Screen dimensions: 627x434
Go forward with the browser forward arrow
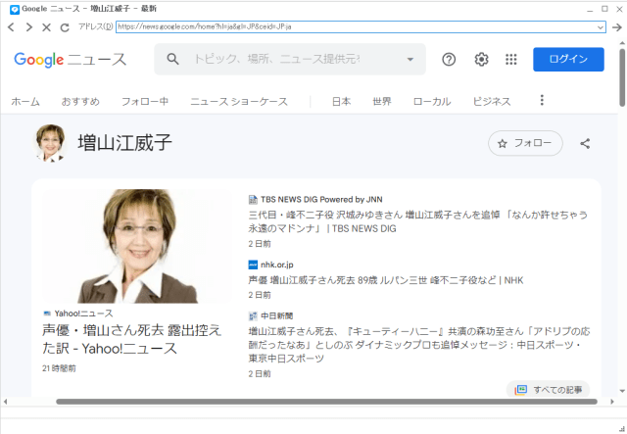[28, 27]
